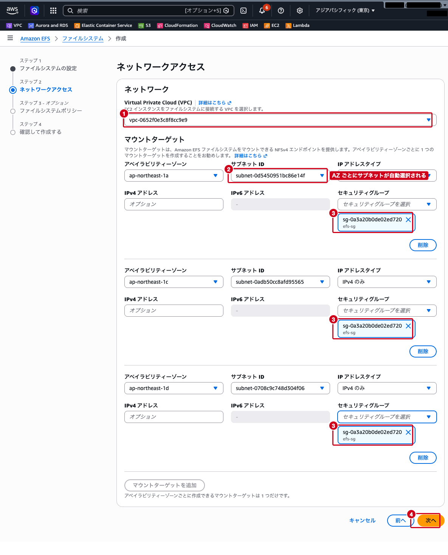Viewport: 448px width, 555px height.
Task: Open Elastic Container Service shortcut
Action: coord(103,25)
